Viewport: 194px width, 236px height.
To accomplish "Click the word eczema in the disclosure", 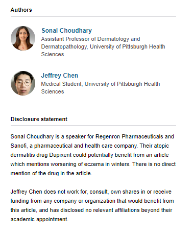I will click(x=94, y=164).
